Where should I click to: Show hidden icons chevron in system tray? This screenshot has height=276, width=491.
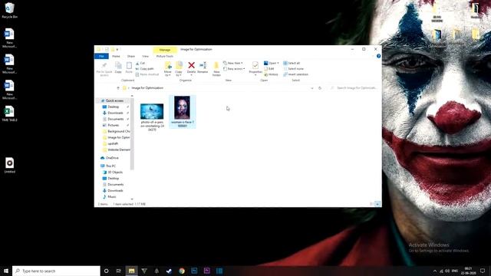point(435,271)
